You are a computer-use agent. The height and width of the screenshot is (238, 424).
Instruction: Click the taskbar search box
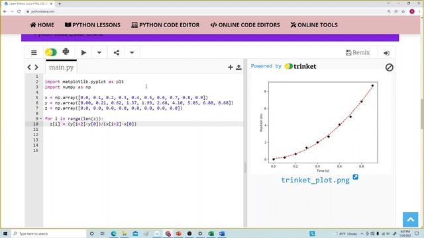pyautogui.click(x=48, y=233)
